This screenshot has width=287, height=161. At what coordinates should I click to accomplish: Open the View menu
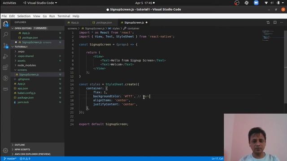click(x=37, y=16)
